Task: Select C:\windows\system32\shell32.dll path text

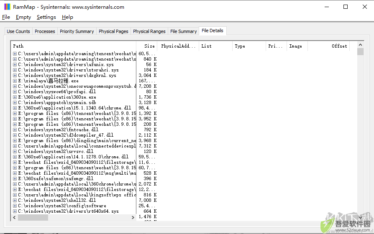Action: pos(57,201)
